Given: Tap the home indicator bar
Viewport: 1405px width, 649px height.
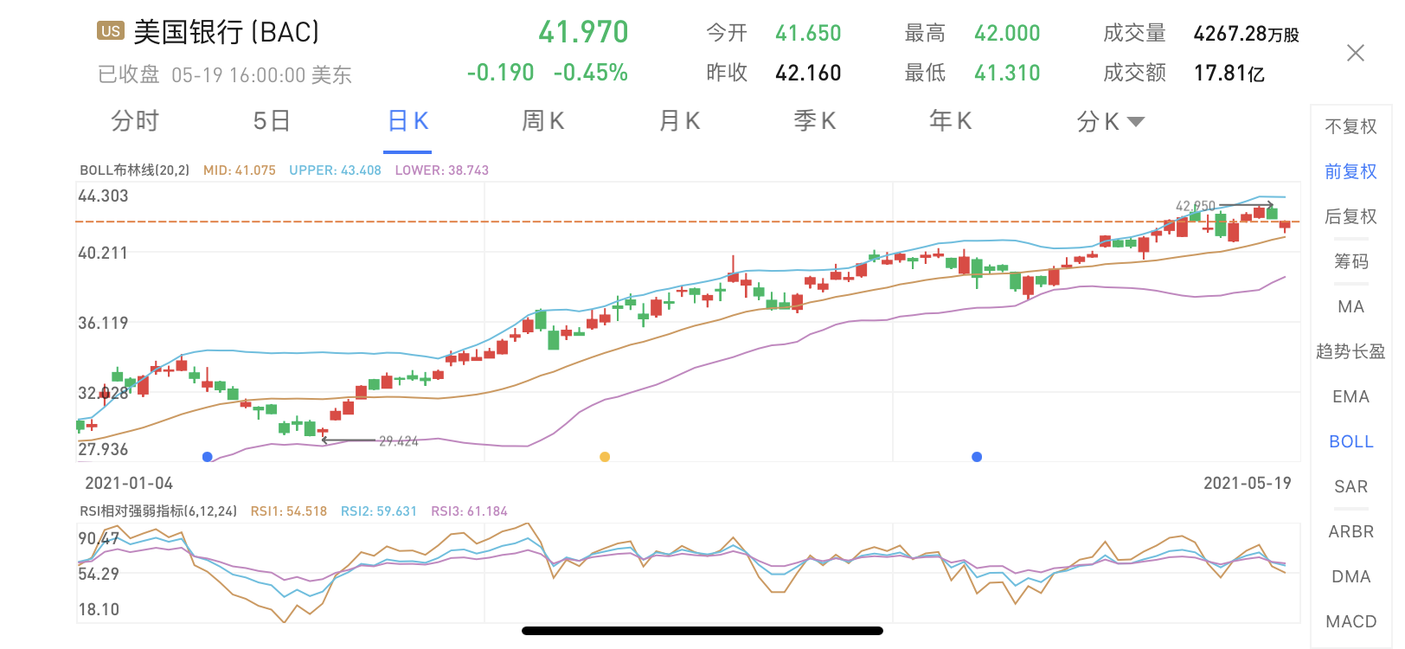Looking at the screenshot, I should click(702, 631).
